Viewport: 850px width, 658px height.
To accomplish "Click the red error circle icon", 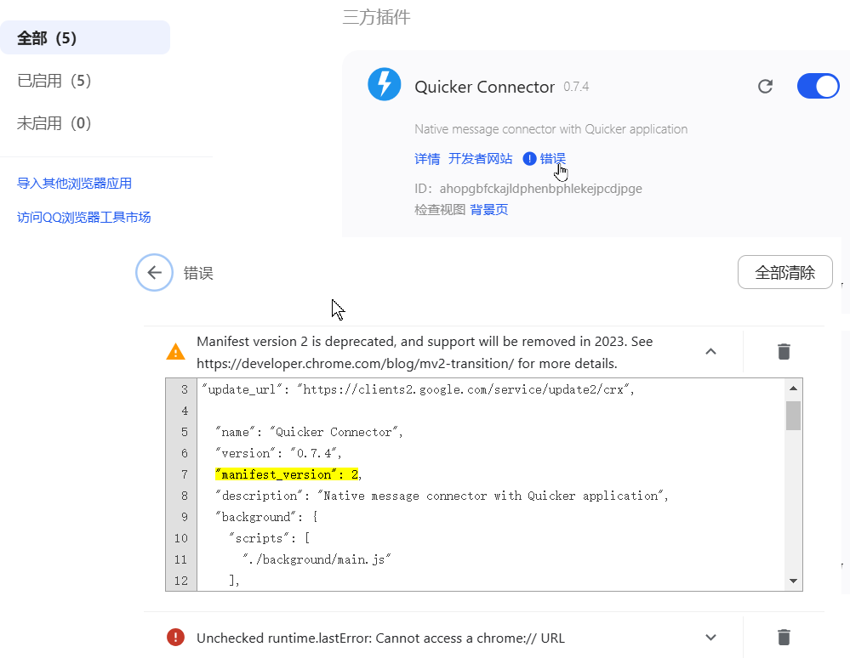I will [x=175, y=638].
